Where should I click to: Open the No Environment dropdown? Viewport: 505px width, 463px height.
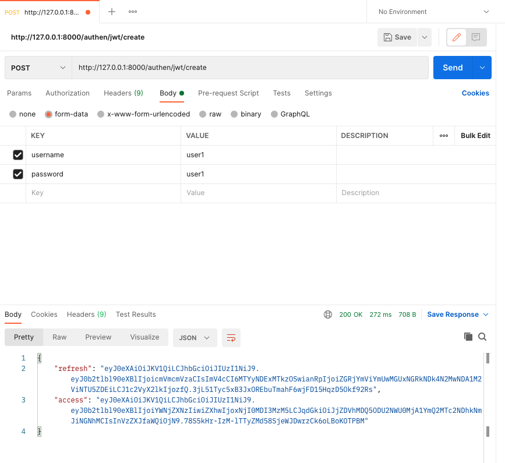433,12
